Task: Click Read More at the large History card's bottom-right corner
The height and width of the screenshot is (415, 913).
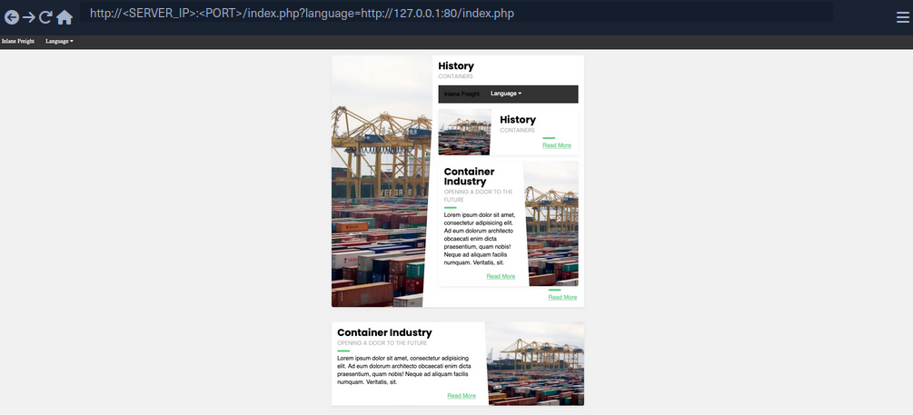Action: [x=562, y=297]
